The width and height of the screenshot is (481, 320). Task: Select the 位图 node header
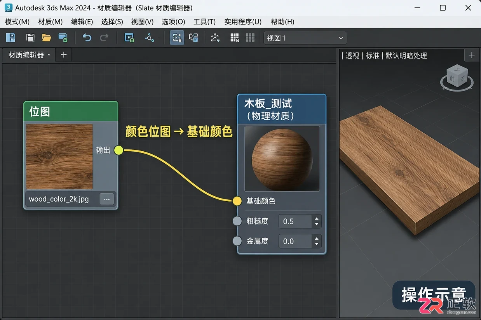pos(71,111)
